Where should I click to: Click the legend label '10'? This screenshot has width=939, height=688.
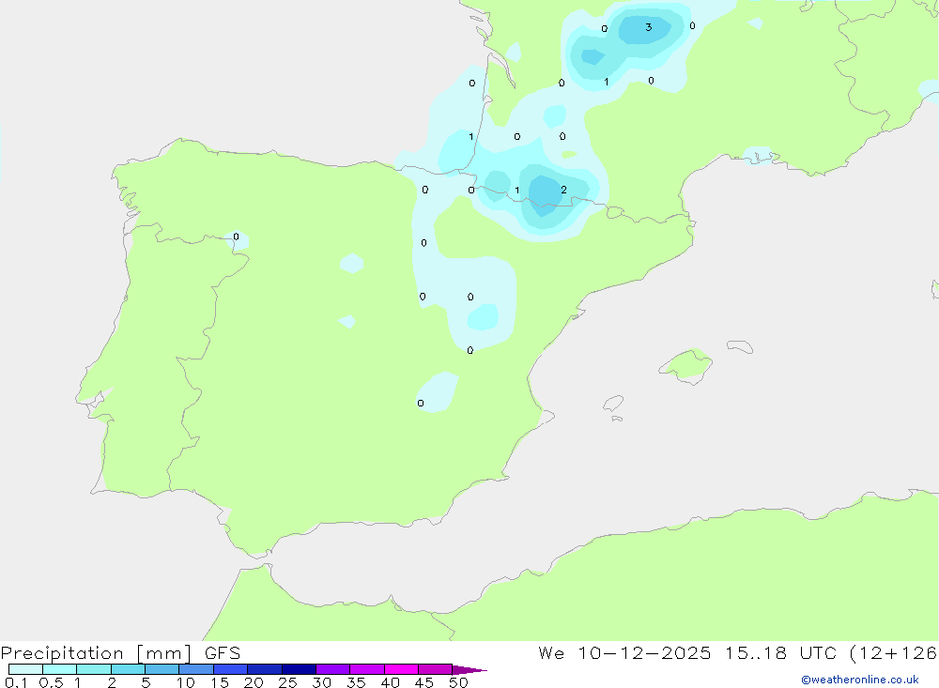click(186, 682)
